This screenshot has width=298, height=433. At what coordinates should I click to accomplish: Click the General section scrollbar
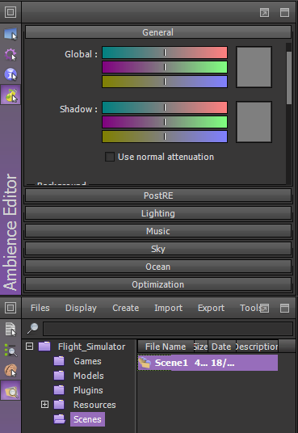(x=289, y=78)
